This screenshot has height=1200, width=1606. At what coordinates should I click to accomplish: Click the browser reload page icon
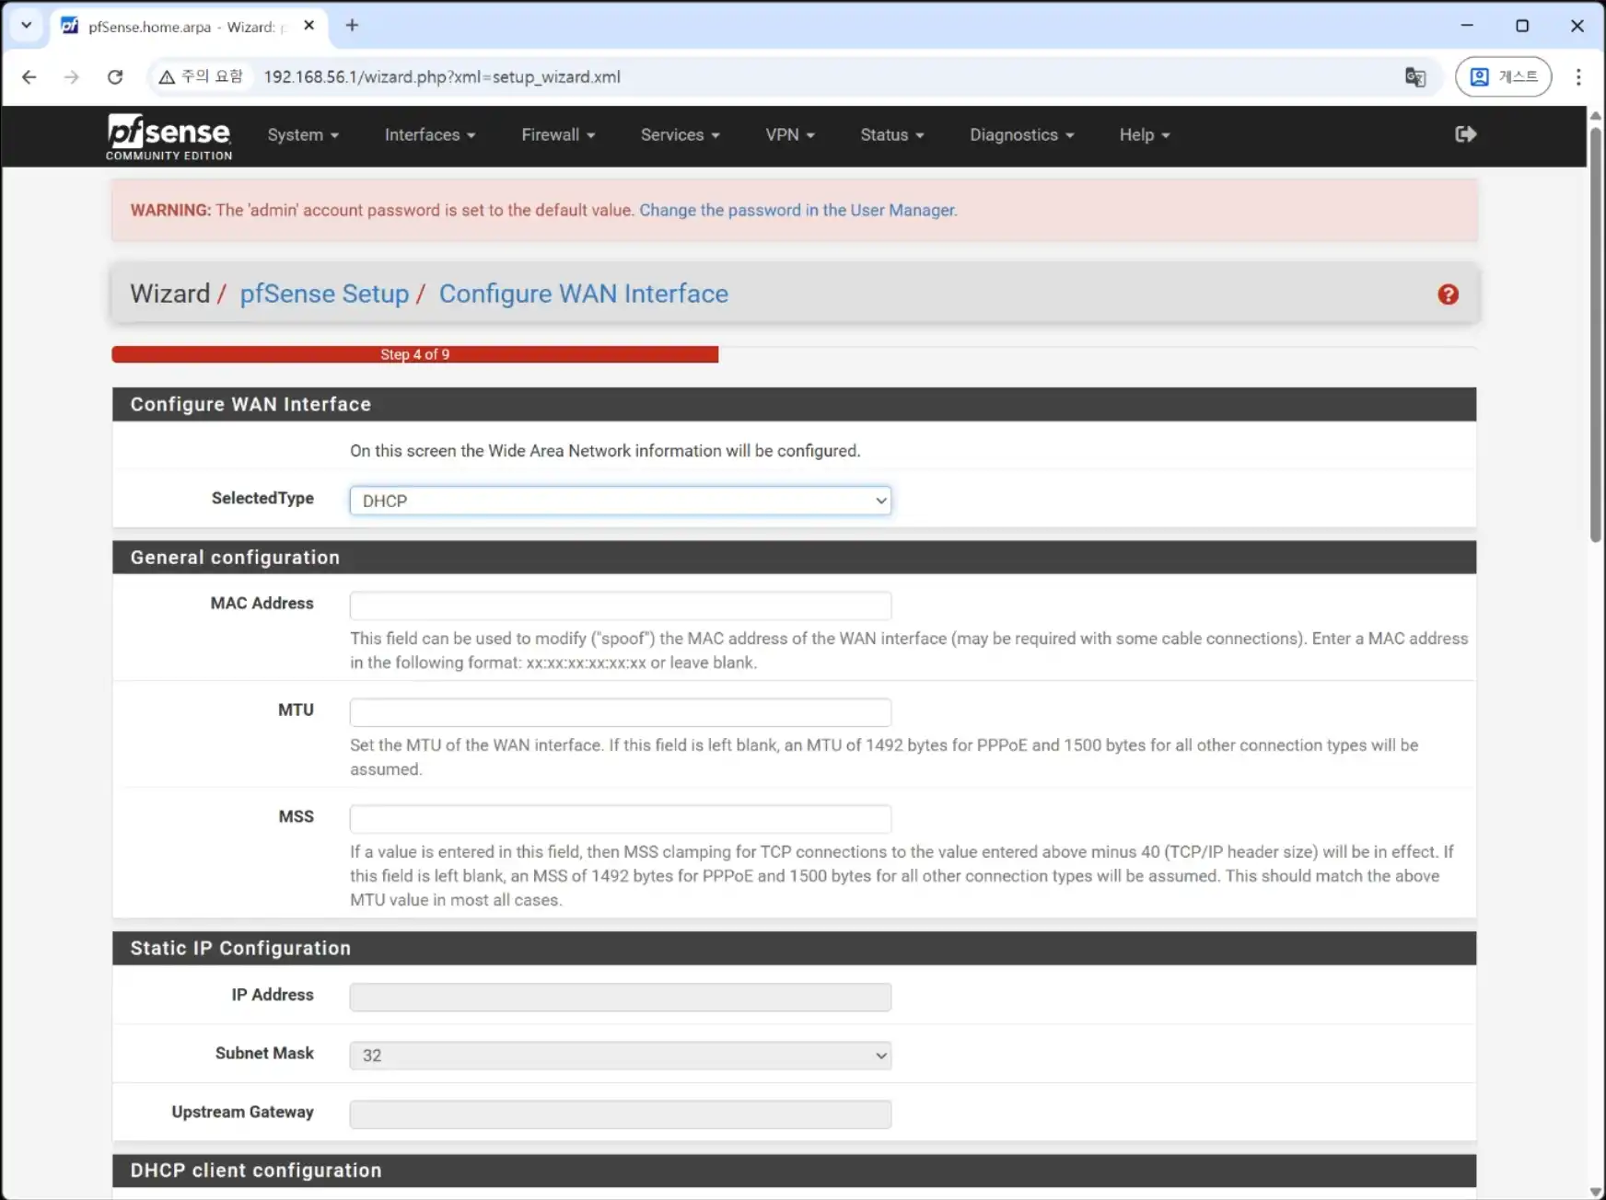point(115,77)
